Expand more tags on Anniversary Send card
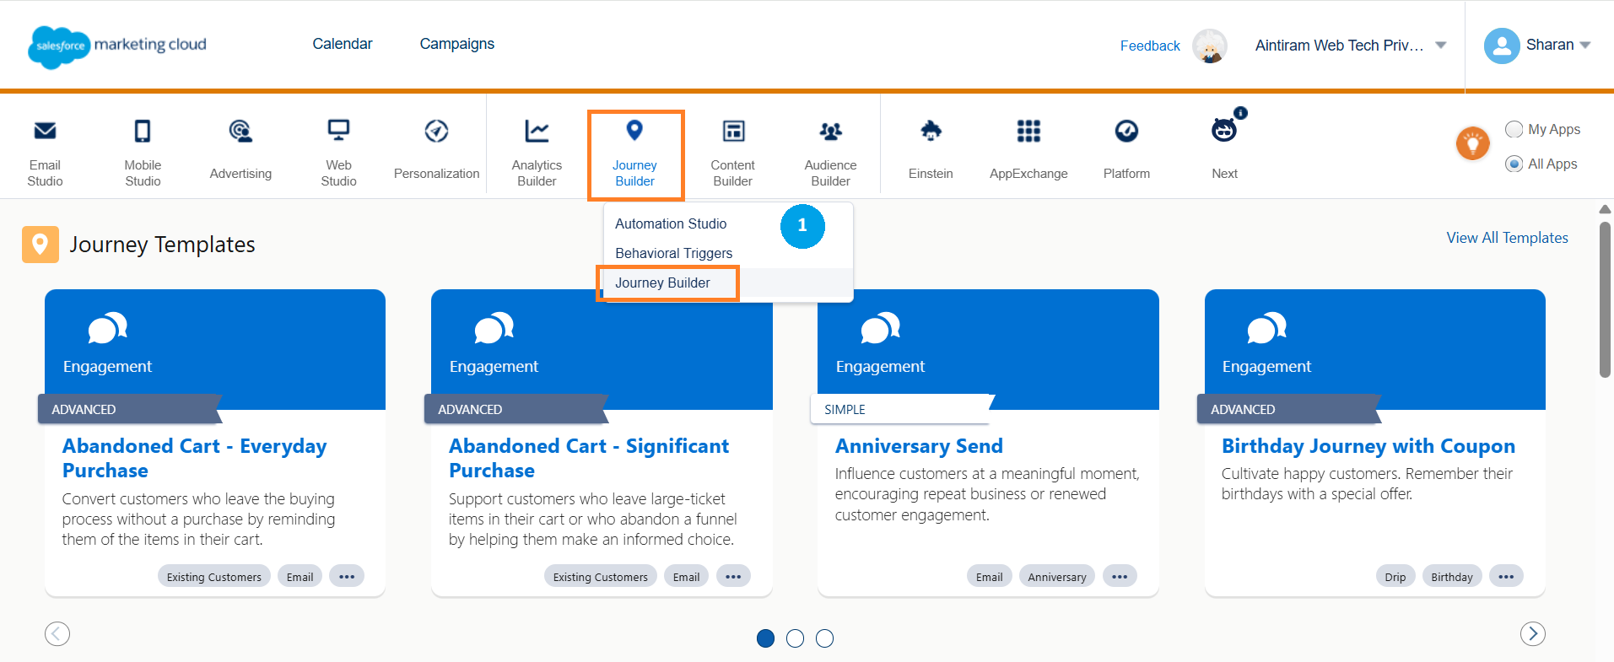The width and height of the screenshot is (1614, 662). tap(1120, 577)
